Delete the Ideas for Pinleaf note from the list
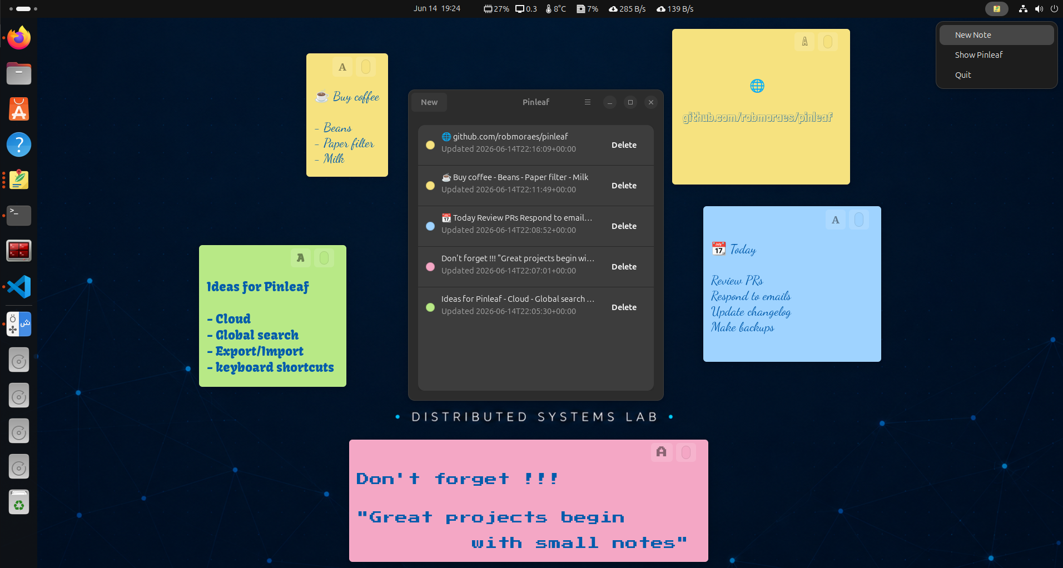The image size is (1063, 568). point(624,307)
